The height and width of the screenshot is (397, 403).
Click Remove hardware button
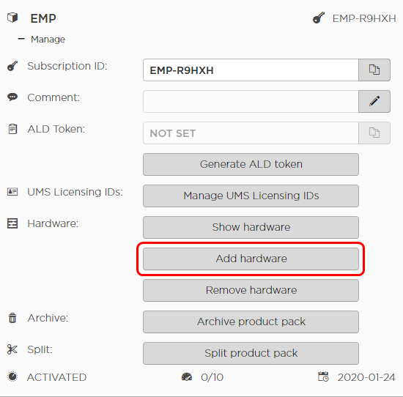[x=251, y=290]
